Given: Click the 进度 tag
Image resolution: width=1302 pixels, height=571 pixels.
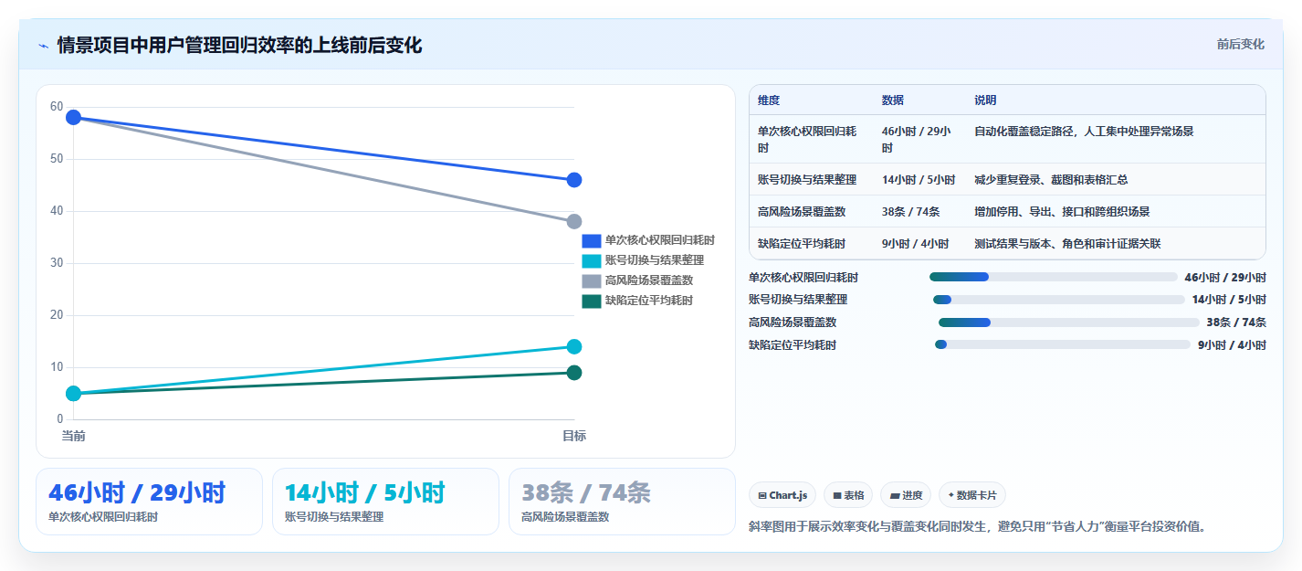Looking at the screenshot, I should coord(906,495).
